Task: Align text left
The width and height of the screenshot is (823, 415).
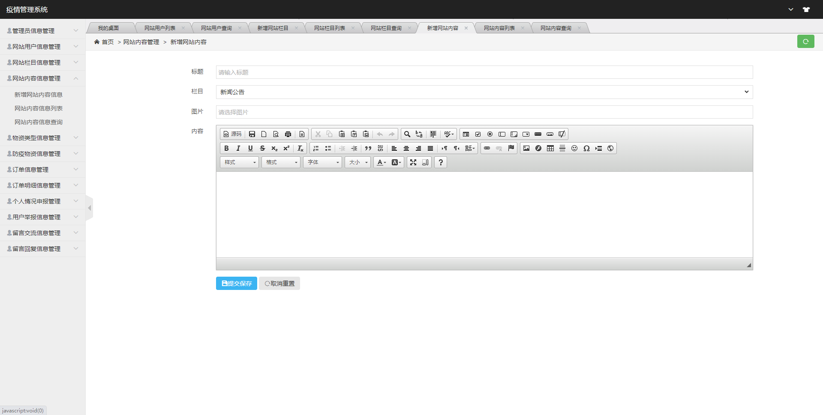Action: [x=394, y=148]
